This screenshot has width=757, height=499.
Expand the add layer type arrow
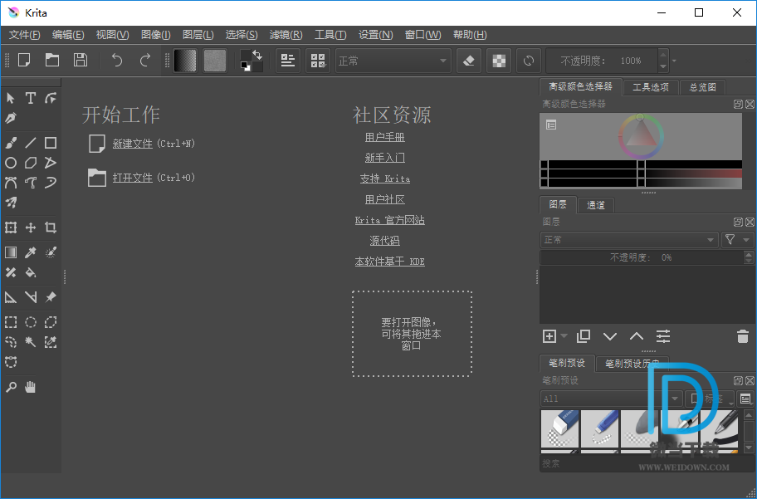[x=564, y=336]
